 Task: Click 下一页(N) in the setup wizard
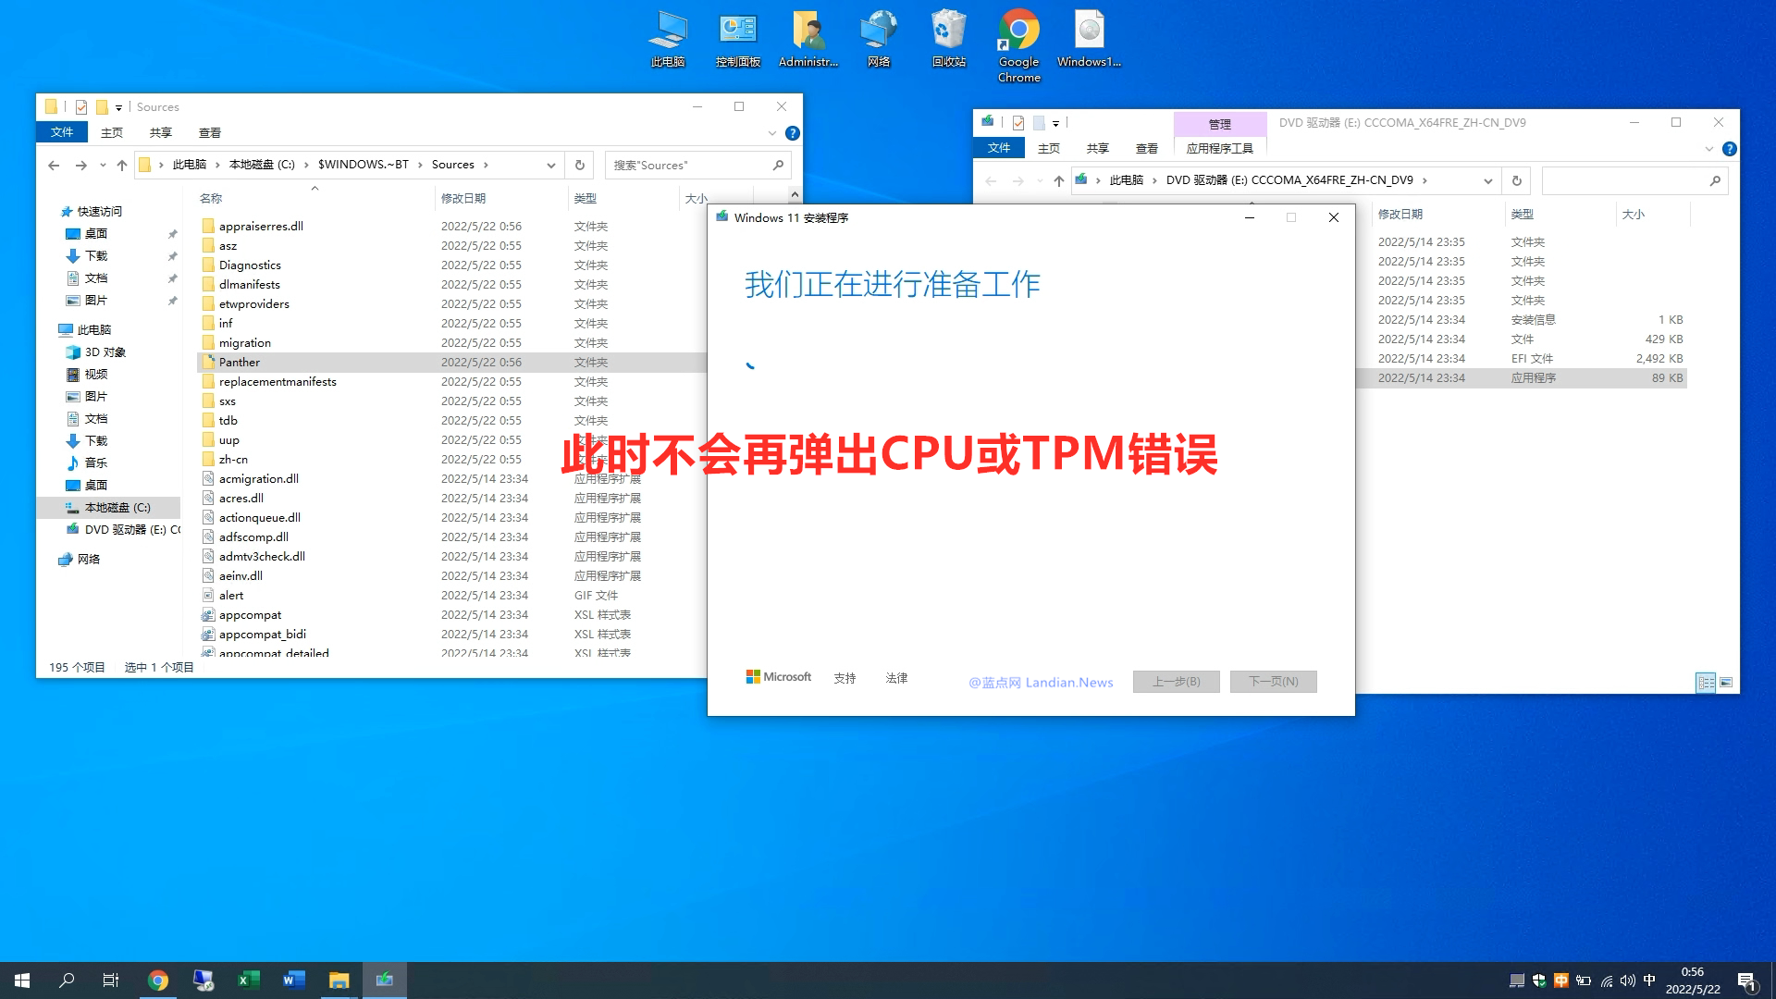(1273, 681)
